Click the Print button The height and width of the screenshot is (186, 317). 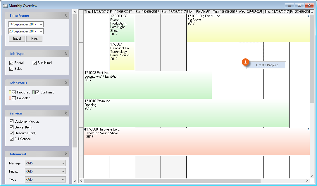(34, 39)
